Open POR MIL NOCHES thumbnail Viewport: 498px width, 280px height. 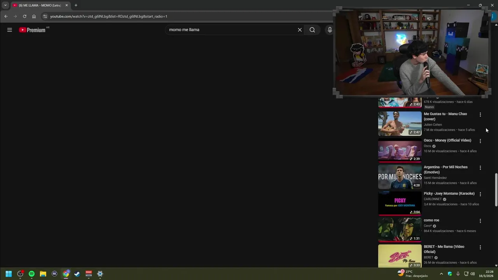[400, 177]
